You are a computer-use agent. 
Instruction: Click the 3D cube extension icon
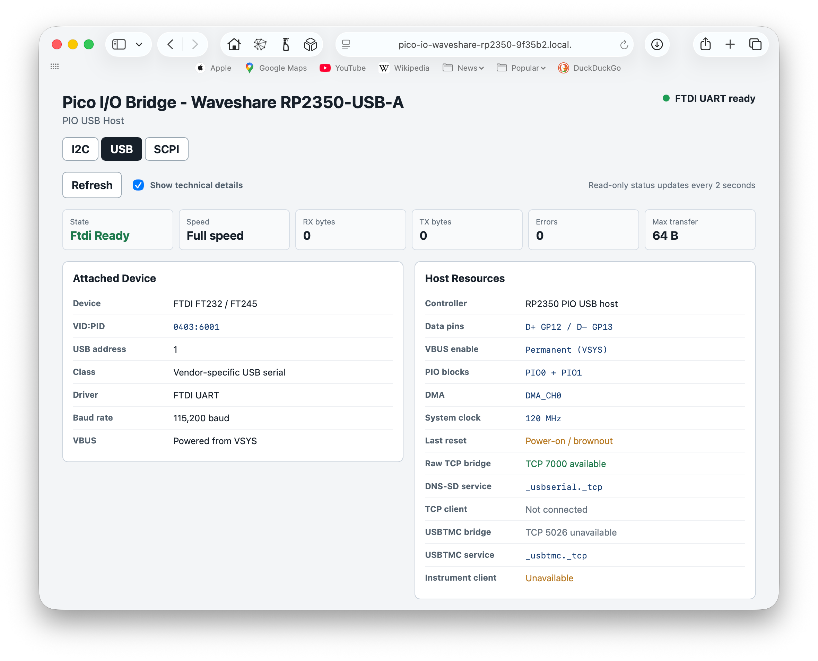311,45
